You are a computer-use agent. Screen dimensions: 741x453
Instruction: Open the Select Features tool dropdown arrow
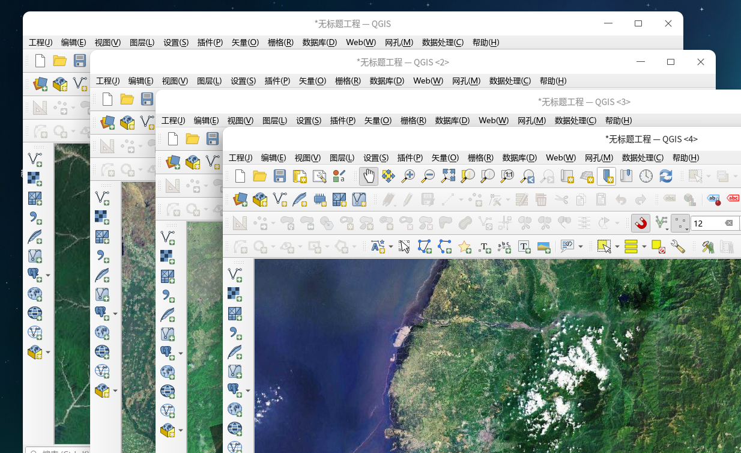pyautogui.click(x=619, y=247)
